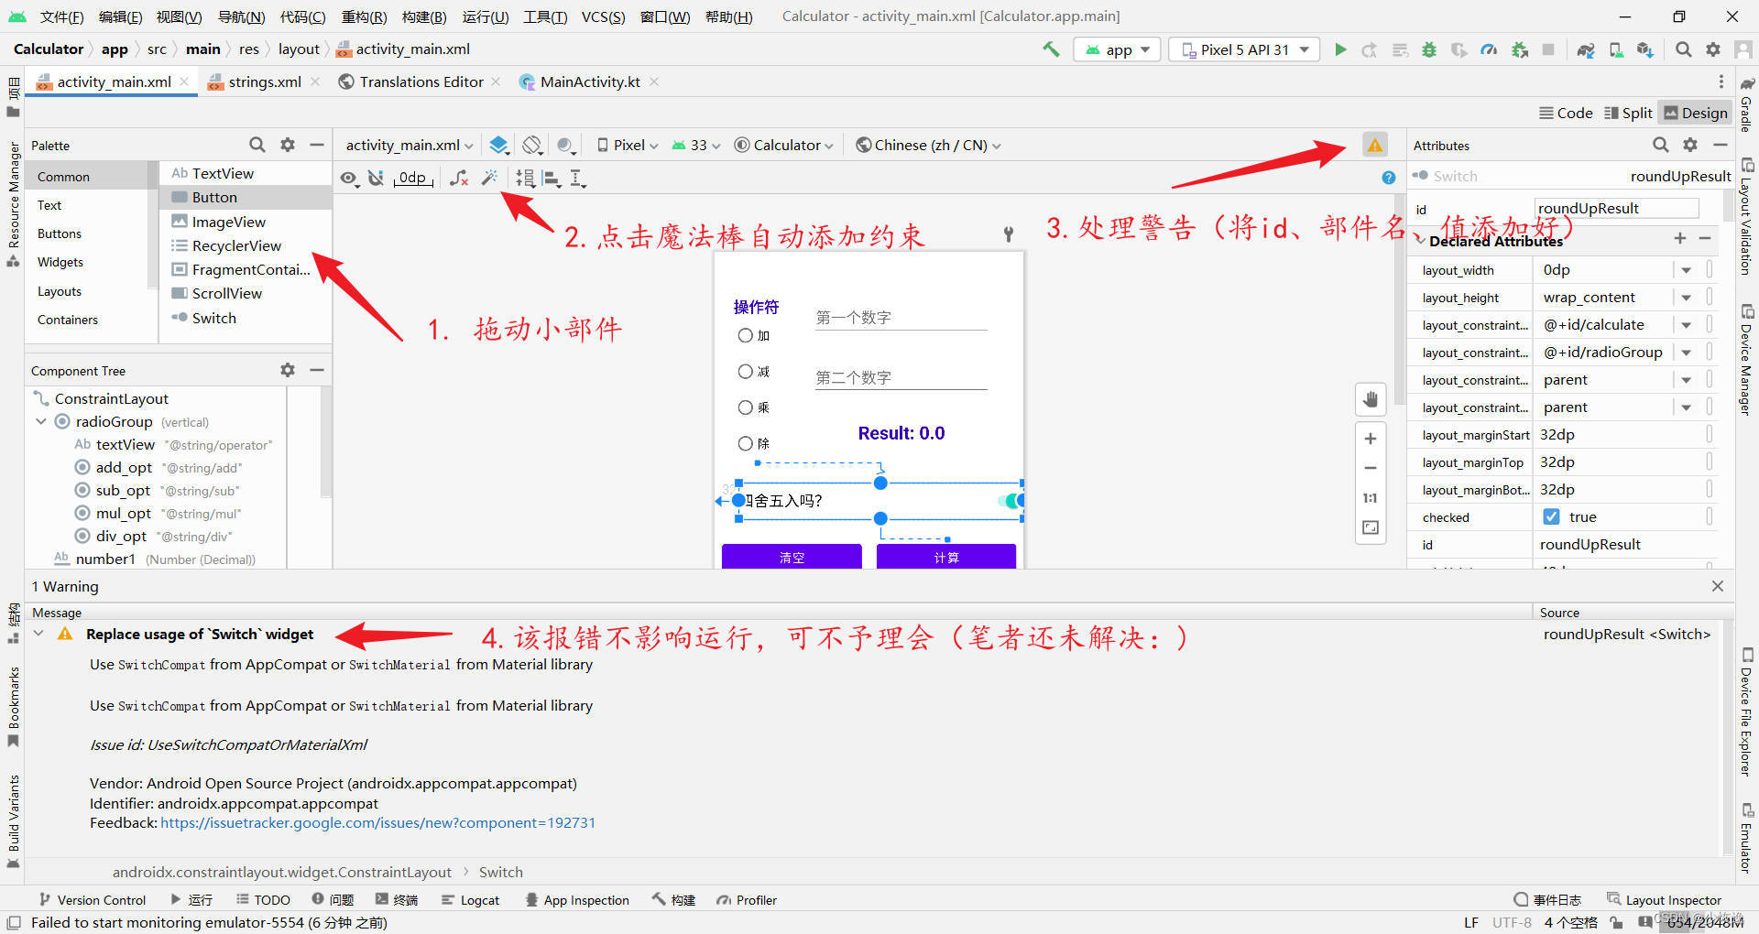Open the Profiler tool window

(754, 899)
